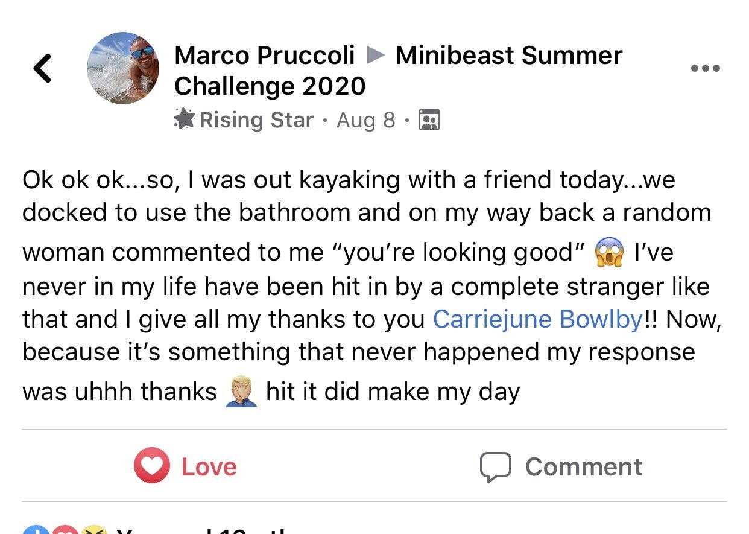Tap the facepalm emoji in post
The image size is (749, 534).
point(241,393)
